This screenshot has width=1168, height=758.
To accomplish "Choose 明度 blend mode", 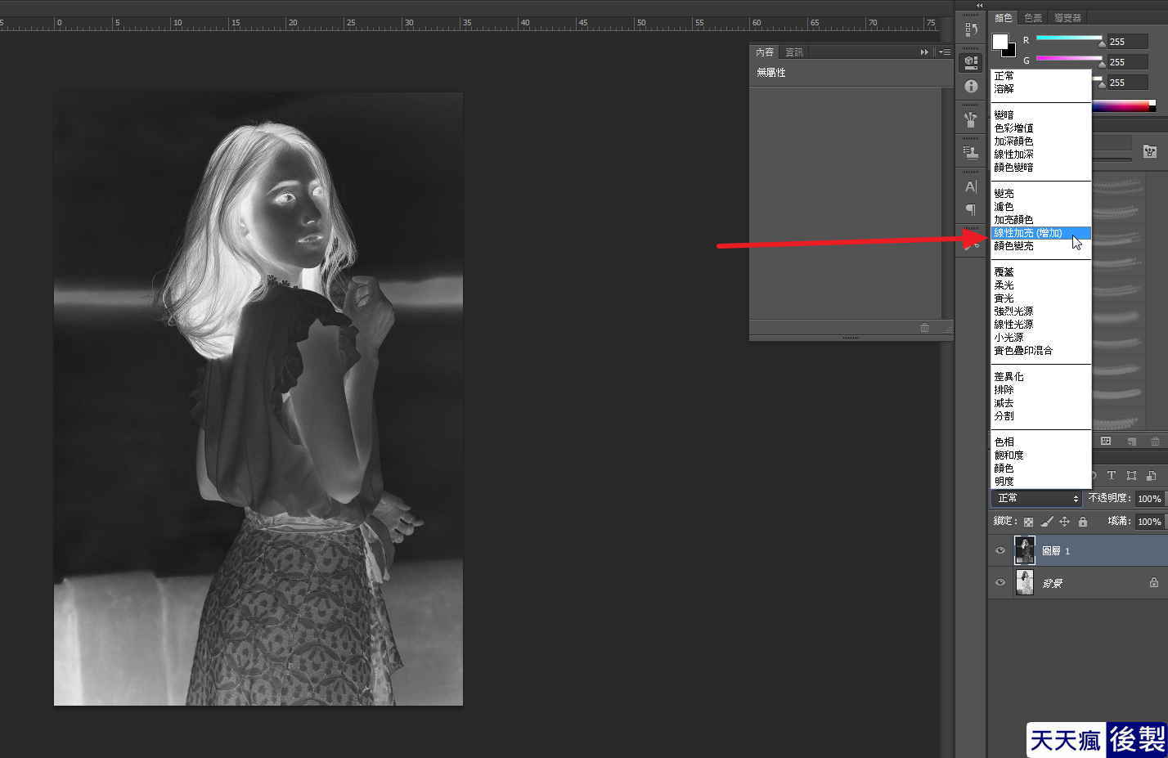I will pos(1040,482).
